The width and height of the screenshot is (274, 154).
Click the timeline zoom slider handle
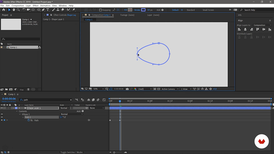tap(114, 152)
